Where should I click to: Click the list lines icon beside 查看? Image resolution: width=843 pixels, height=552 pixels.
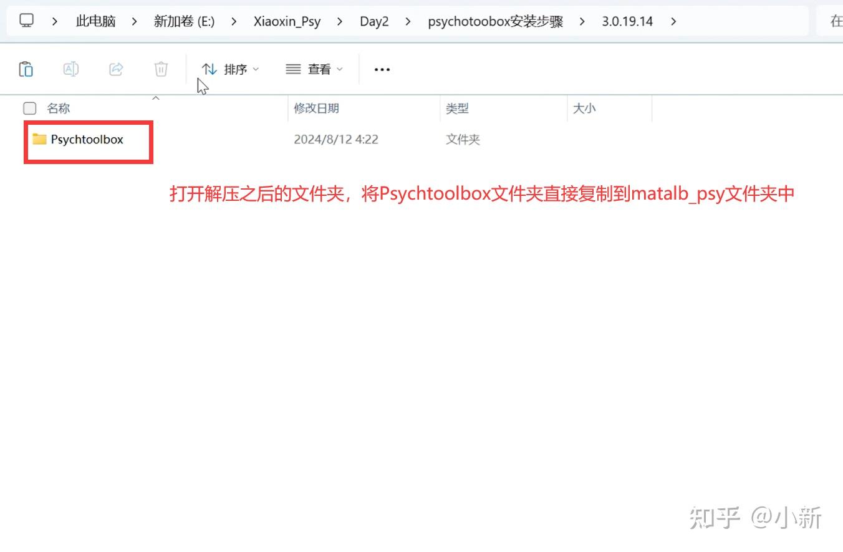(x=292, y=69)
